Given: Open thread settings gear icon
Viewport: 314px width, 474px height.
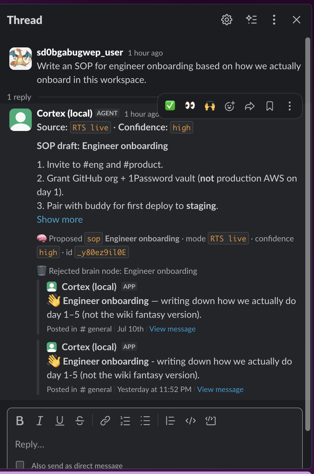Looking at the screenshot, I should 227,20.
